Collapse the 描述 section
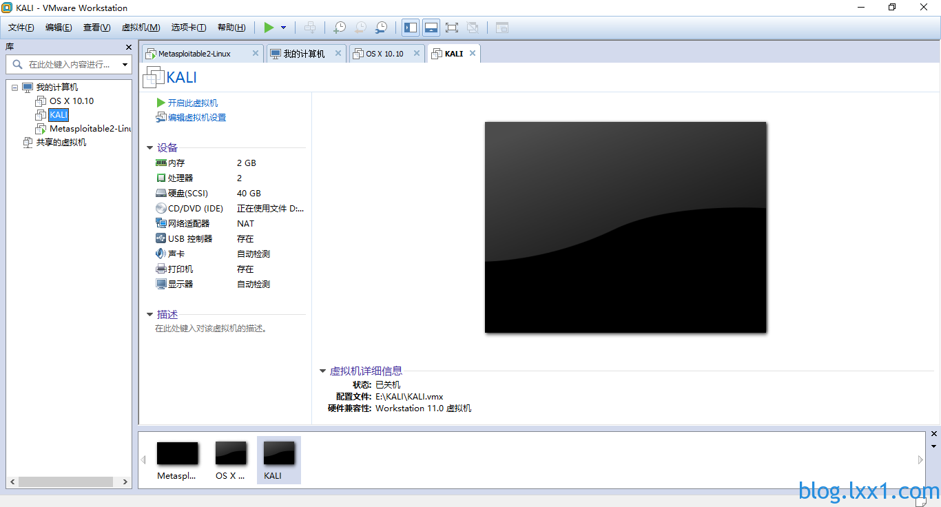This screenshot has width=941, height=507. [x=149, y=314]
